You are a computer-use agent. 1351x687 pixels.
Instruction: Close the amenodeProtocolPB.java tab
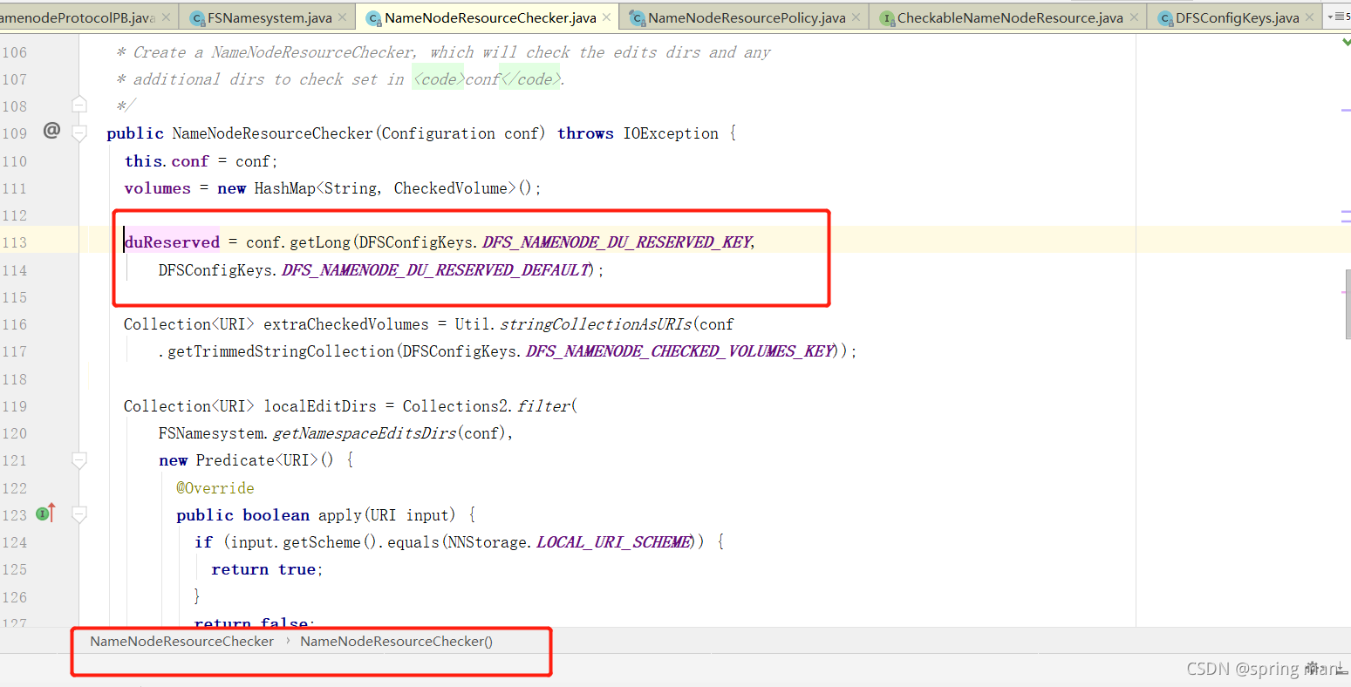[x=166, y=17]
